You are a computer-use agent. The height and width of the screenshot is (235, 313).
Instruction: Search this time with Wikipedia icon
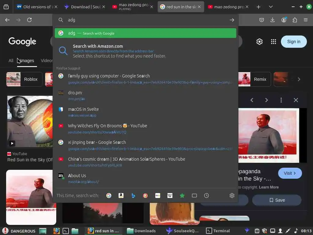pyautogui.click(x=170, y=196)
